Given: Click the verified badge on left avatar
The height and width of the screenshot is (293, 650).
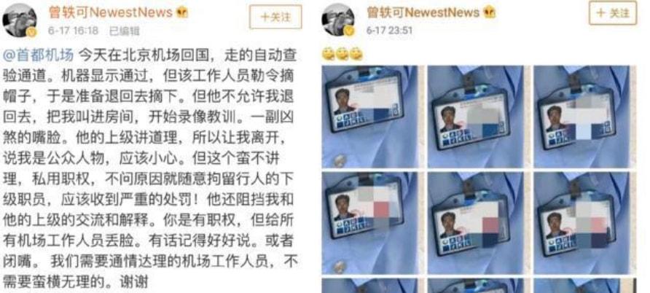Looking at the screenshot, I should click(x=31, y=31).
